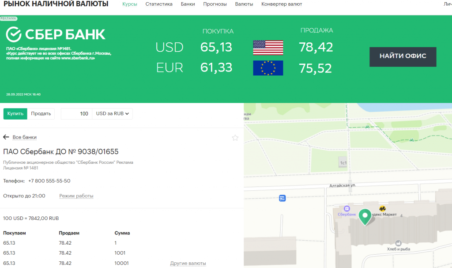452x268 pixels.
Task: Click the РЕКЛАМА ad label
Action: (x=8, y=19)
